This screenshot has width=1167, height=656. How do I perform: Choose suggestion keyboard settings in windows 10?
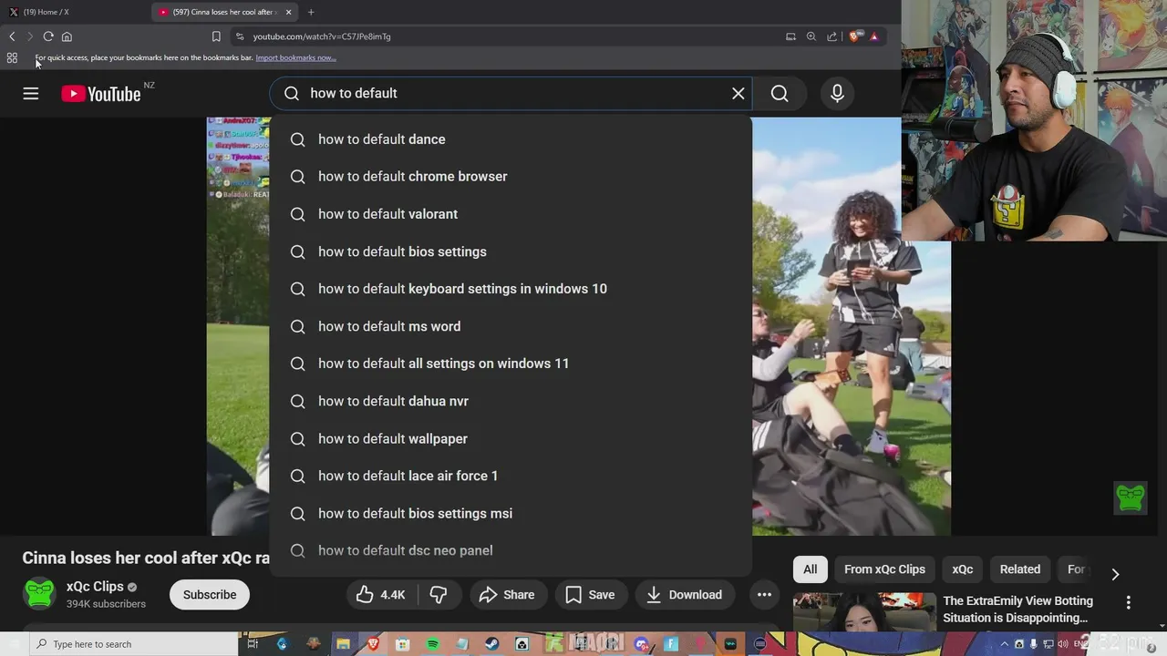511,289
